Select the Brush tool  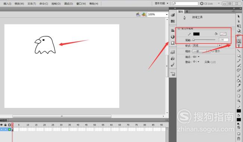click(239, 66)
